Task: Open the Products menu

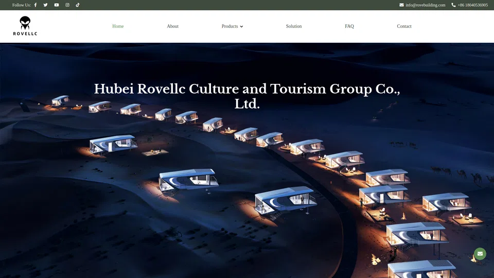Action: pyautogui.click(x=230, y=26)
